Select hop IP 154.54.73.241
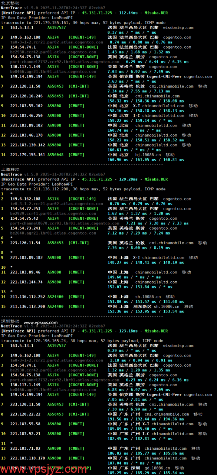This screenshot has height=475, width=217. 25,228
